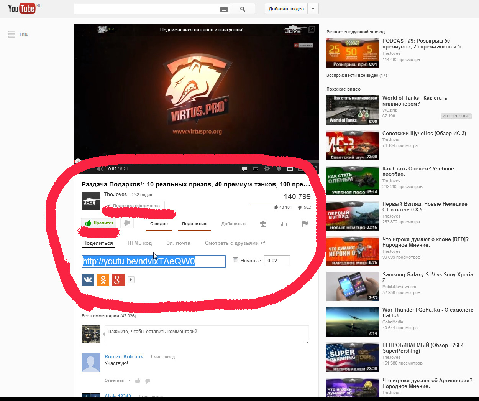Open the Guide menu icon
The image size is (479, 401).
(x=12, y=34)
